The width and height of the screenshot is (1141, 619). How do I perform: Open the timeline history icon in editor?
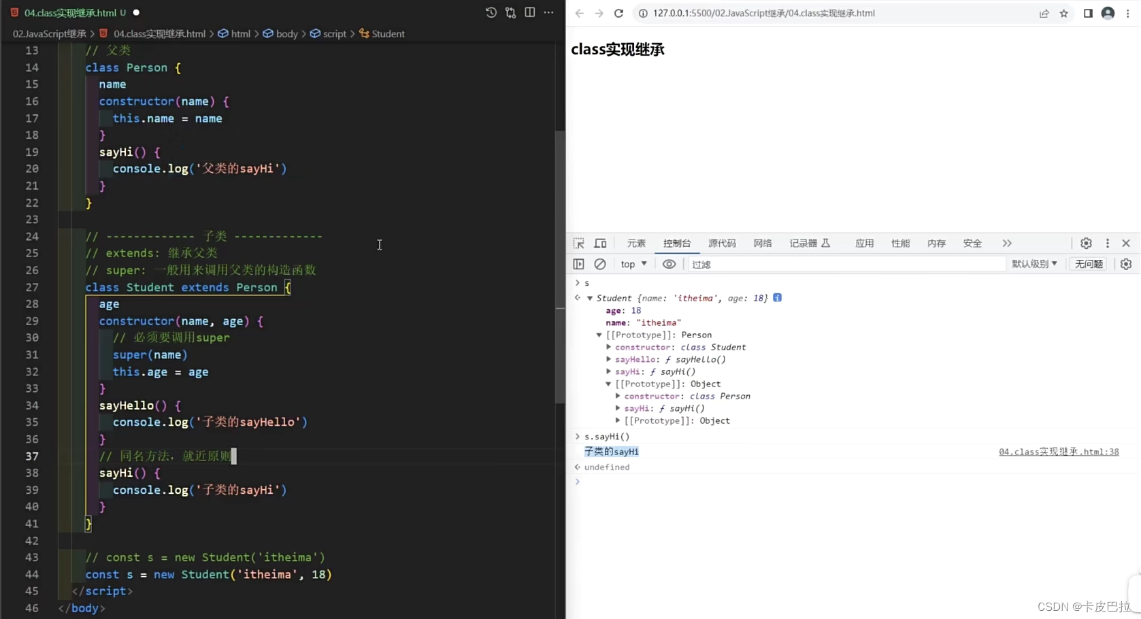[491, 12]
